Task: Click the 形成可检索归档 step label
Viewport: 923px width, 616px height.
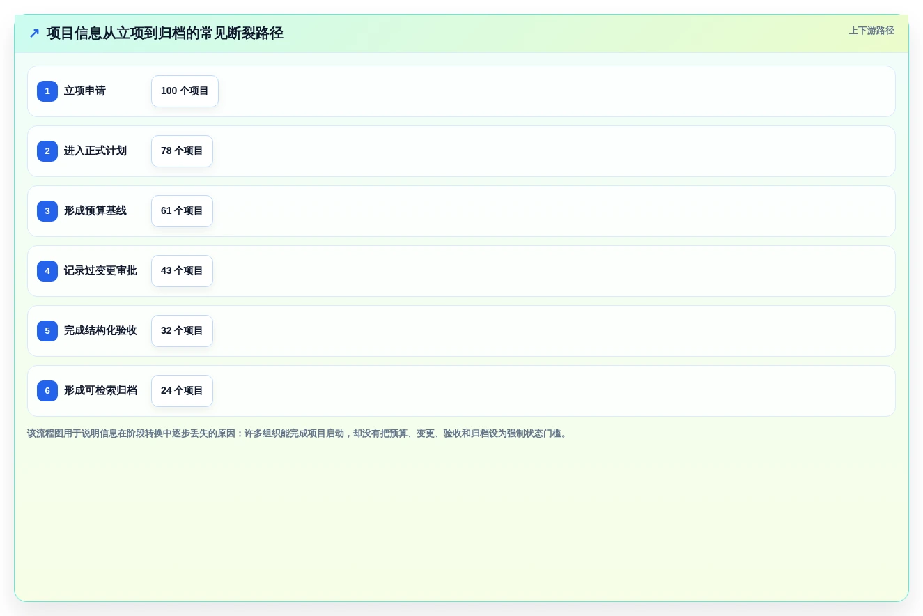Action: pos(100,391)
